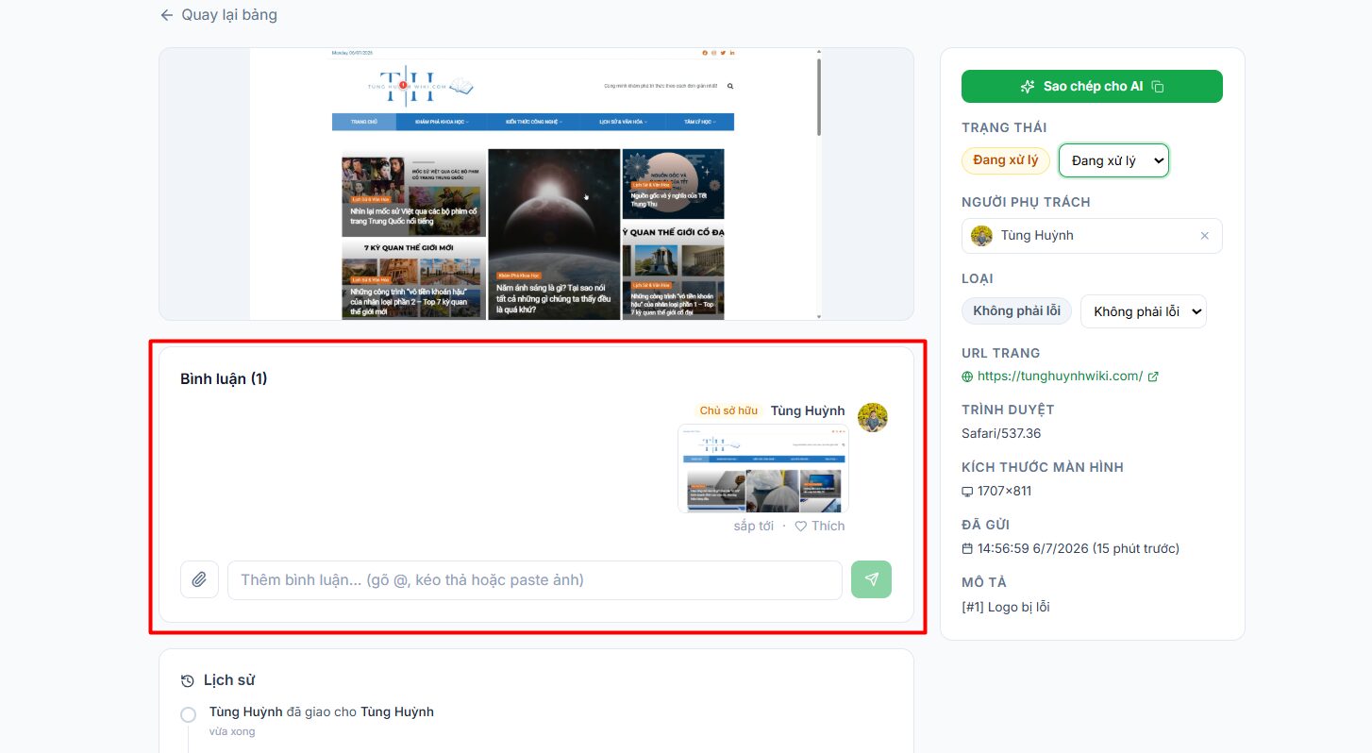The image size is (1372, 753).
Task: Click the Tùng Huỳnh assignee field
Action: [x=1092, y=236]
